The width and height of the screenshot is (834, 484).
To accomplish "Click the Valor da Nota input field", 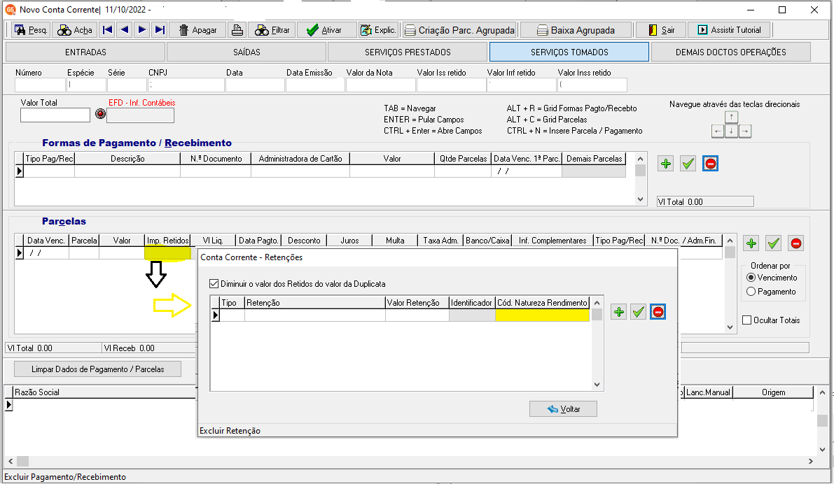I will [x=380, y=85].
